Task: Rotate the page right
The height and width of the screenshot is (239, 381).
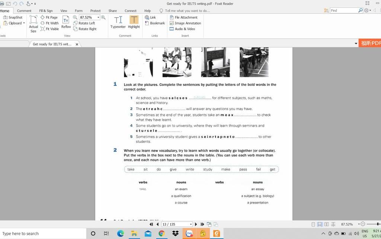Action: [85, 29]
